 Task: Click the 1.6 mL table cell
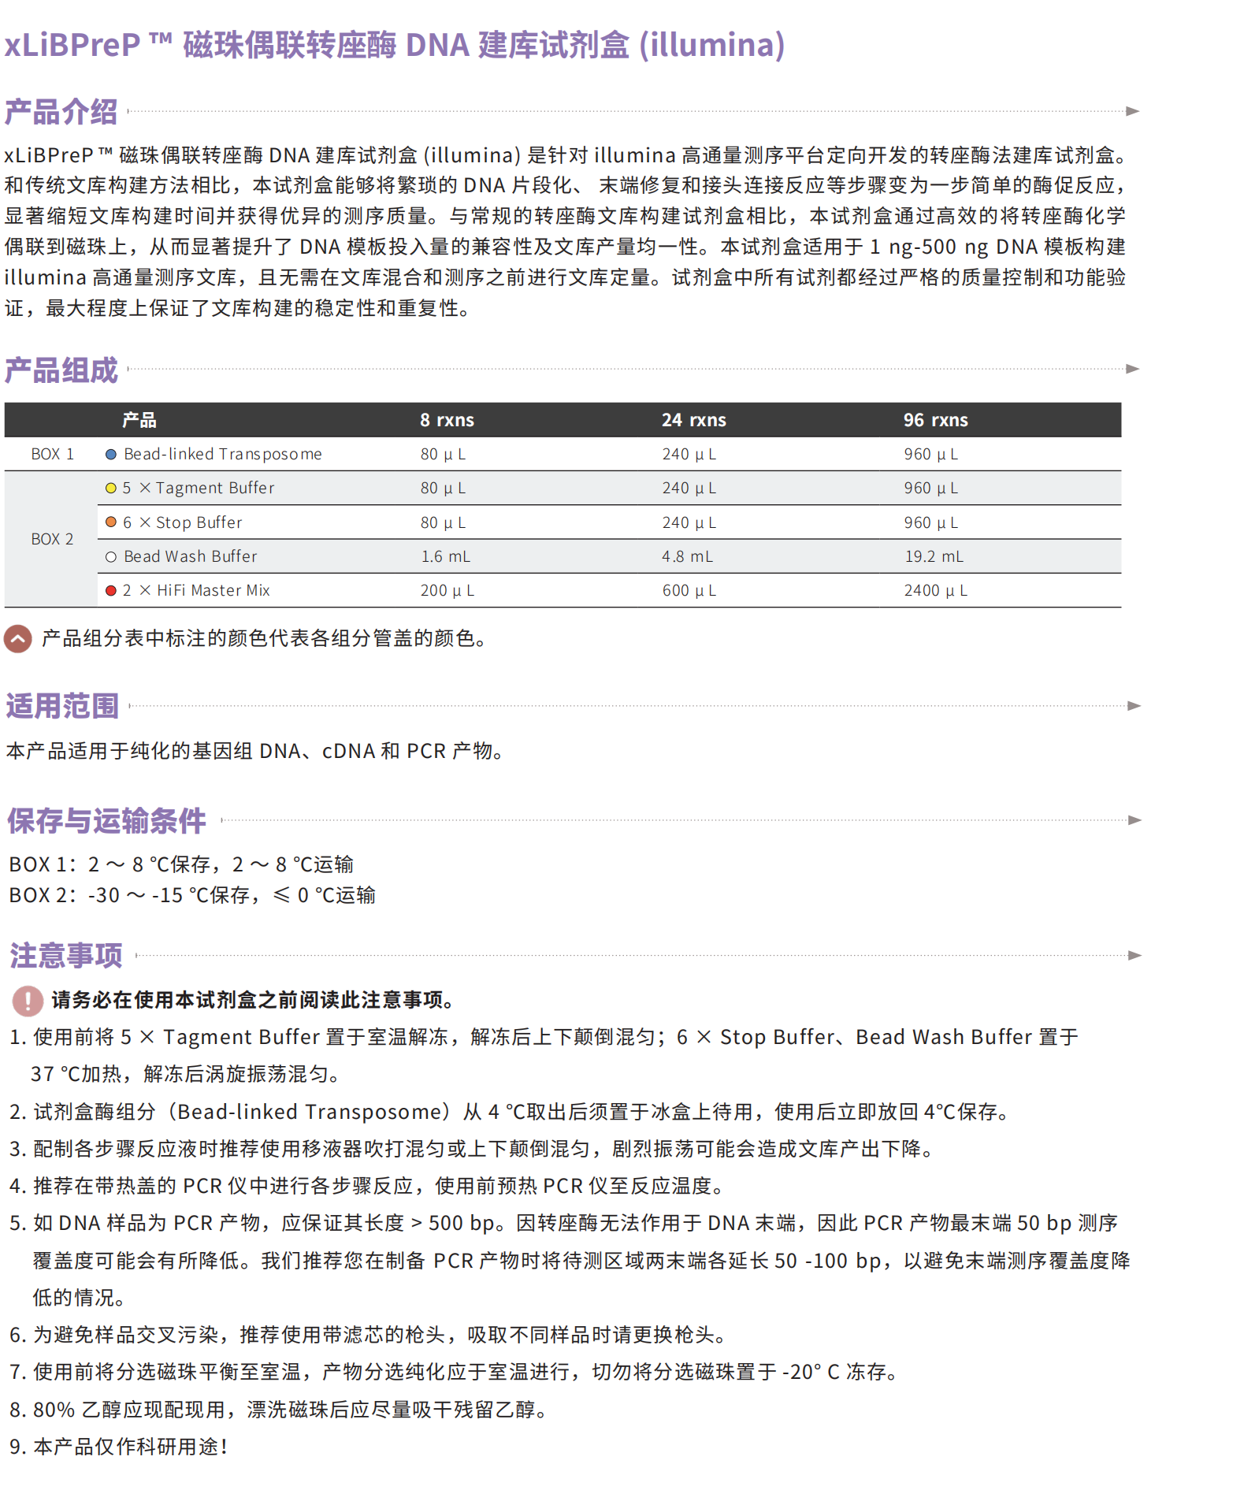[x=446, y=557]
